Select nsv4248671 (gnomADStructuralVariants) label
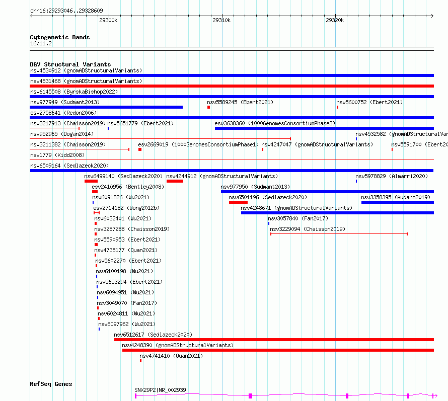Viewport: 448px width, 401px height. coord(296,208)
